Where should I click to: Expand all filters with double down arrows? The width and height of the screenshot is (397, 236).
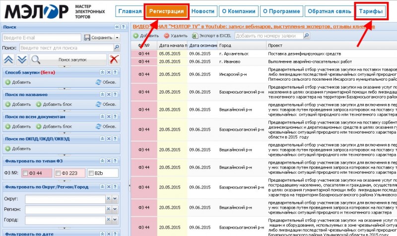point(22,59)
